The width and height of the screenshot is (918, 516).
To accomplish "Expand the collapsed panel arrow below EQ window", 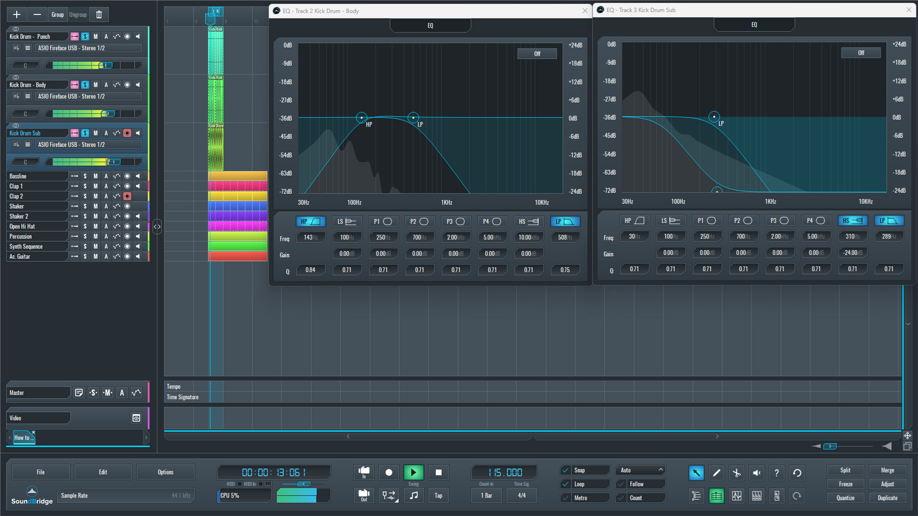I will click(908, 324).
